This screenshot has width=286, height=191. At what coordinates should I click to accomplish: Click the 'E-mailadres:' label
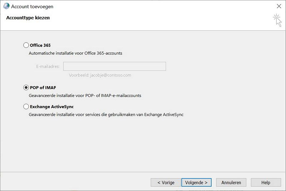[x=48, y=67]
